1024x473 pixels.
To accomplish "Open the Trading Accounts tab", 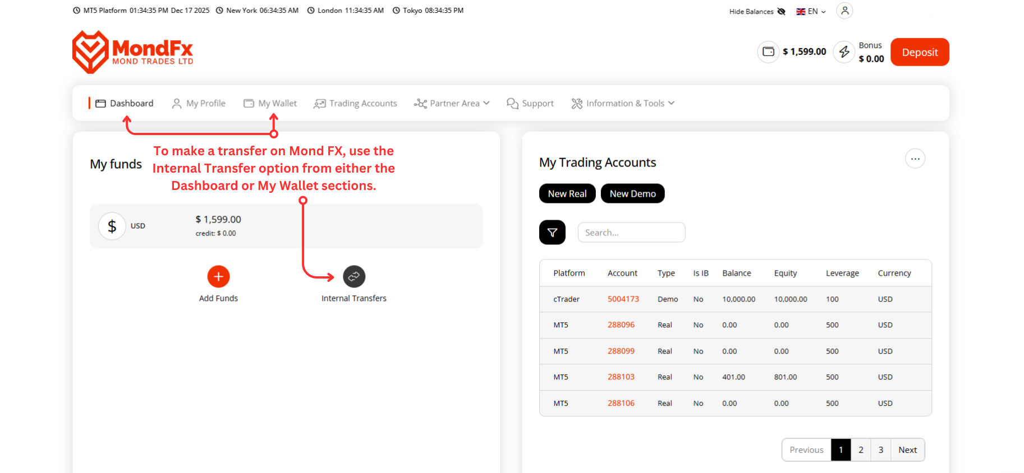I will click(355, 103).
